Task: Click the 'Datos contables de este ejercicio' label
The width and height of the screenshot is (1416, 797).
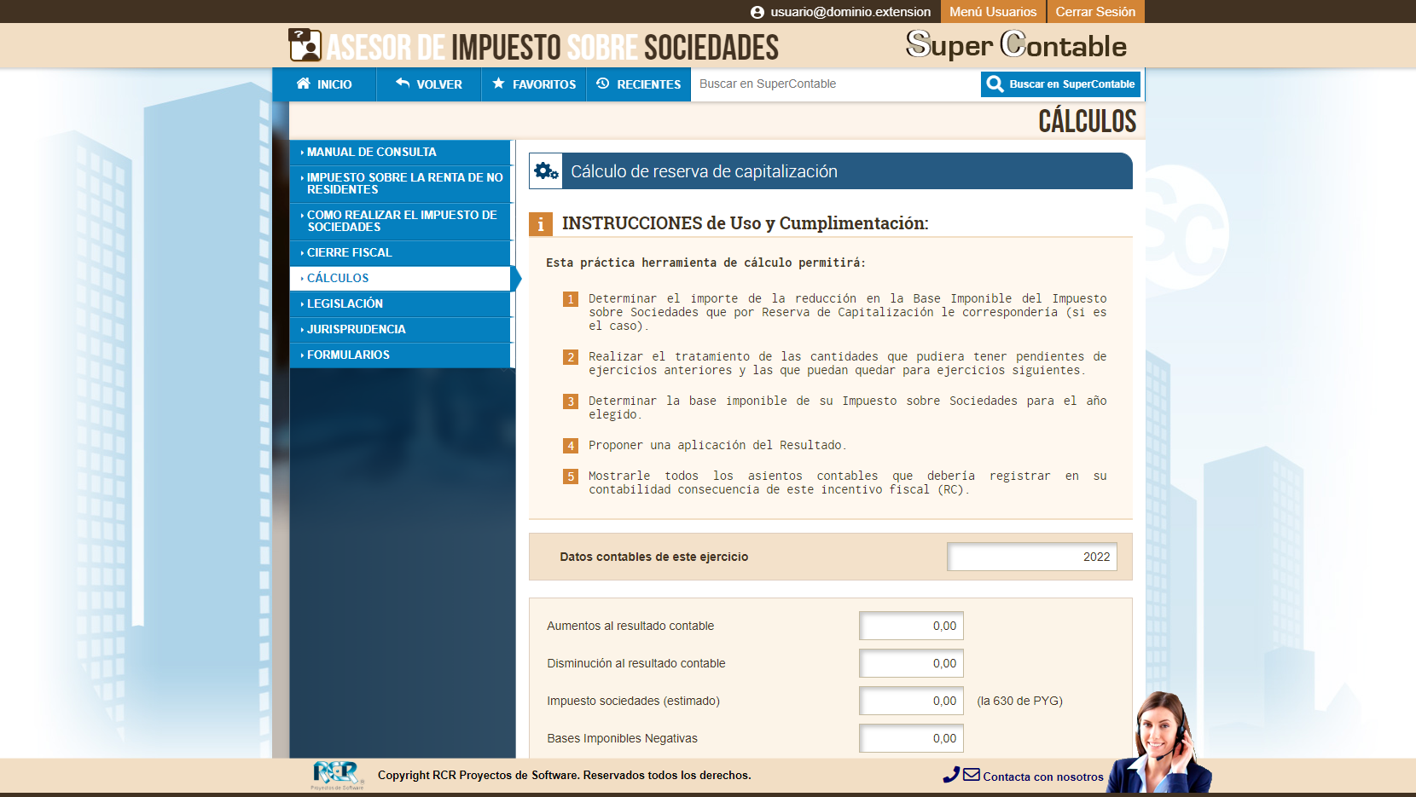Action: (653, 557)
